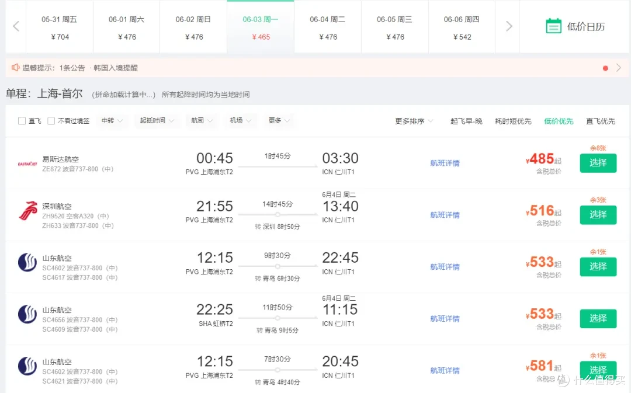Click the 单程: 上海-首尔 route heading
This screenshot has width=631, height=393.
point(44,94)
